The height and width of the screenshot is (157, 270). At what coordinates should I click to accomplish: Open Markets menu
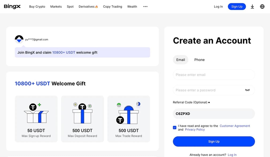coord(56,6)
